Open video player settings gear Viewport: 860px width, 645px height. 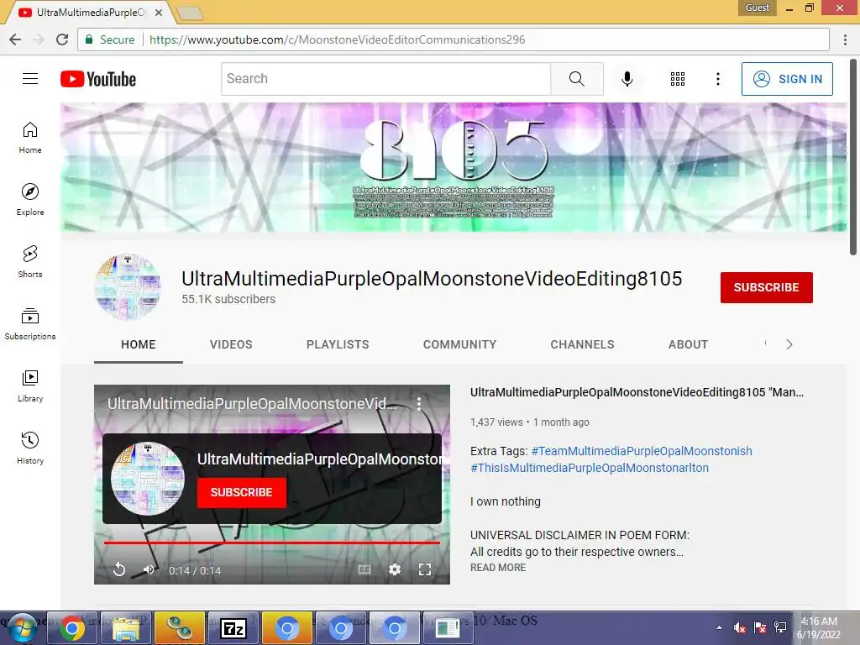(395, 569)
